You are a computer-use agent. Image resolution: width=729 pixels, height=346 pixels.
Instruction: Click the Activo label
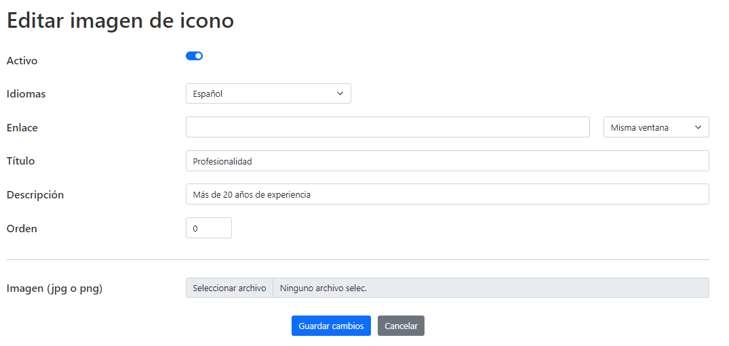pyautogui.click(x=22, y=61)
